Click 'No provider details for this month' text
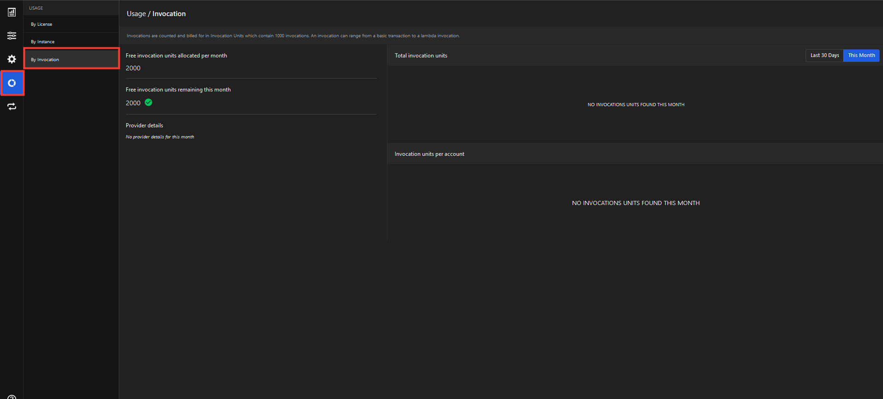The height and width of the screenshot is (399, 883). pyautogui.click(x=160, y=137)
